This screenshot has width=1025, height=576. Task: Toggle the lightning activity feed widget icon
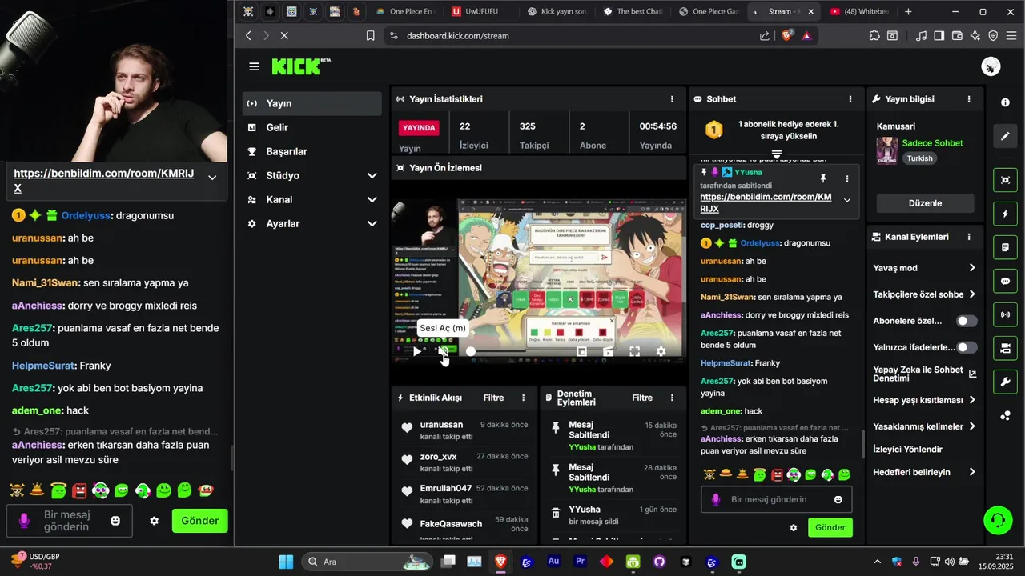(1005, 214)
